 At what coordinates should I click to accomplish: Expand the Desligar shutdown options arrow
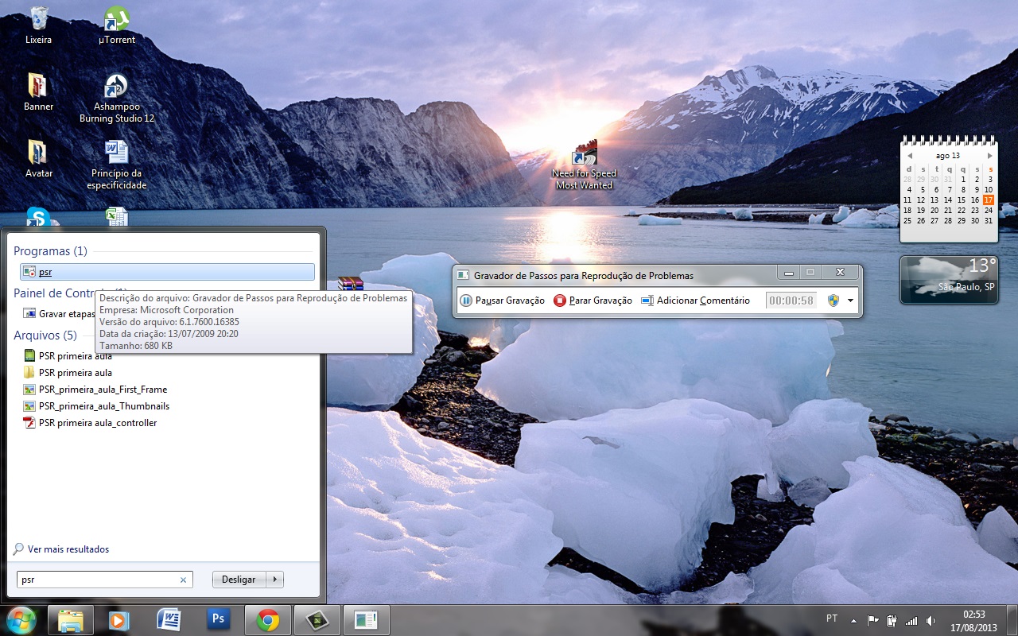(x=275, y=580)
